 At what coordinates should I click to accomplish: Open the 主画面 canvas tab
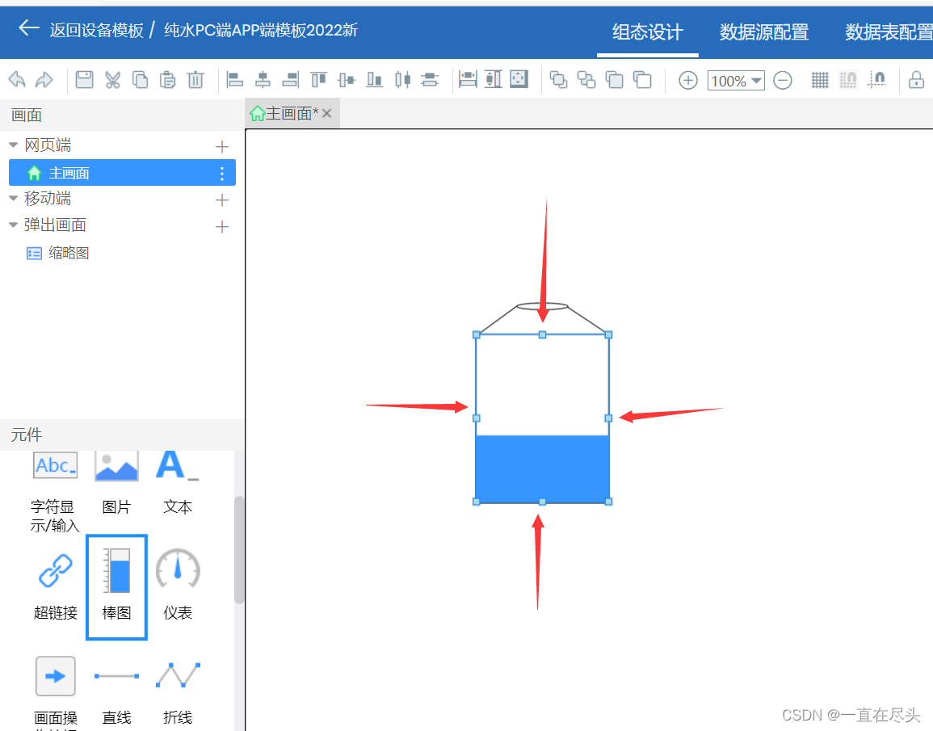291,113
